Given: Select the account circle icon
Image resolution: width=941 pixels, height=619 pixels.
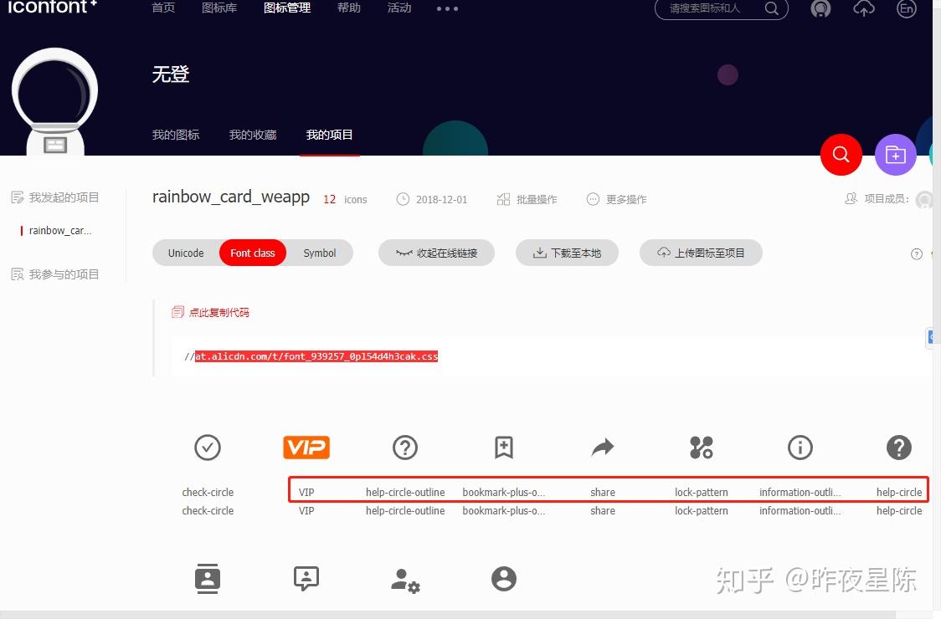Looking at the screenshot, I should tap(503, 579).
